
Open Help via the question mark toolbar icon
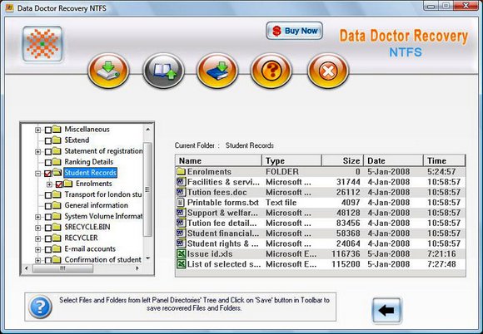pyautogui.click(x=271, y=71)
